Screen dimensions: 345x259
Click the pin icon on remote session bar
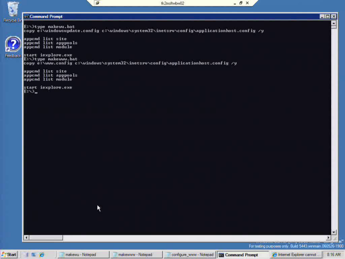pyautogui.click(x=97, y=3)
